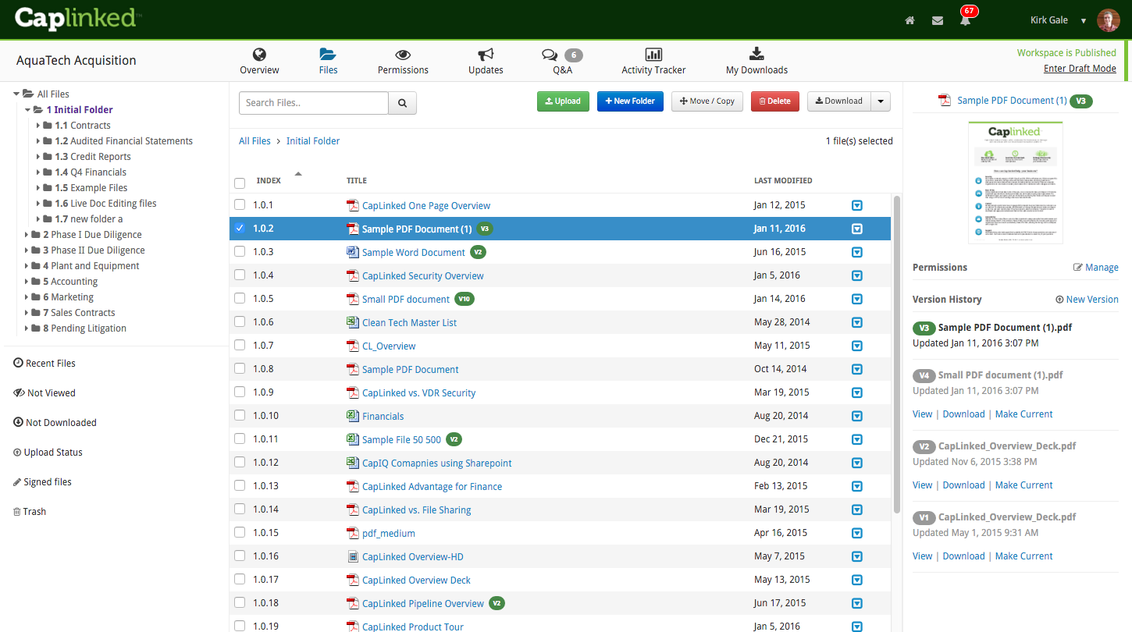Click the V10 badge on Small PDF document
Viewport: 1132px width, 632px height.
465,299
